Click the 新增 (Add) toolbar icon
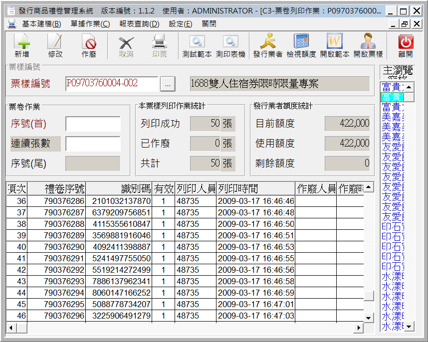This screenshot has width=428, height=342. (22, 45)
